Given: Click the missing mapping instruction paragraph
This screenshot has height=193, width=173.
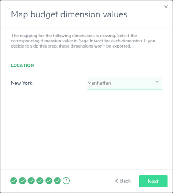Looking at the screenshot, I should click(83, 41).
